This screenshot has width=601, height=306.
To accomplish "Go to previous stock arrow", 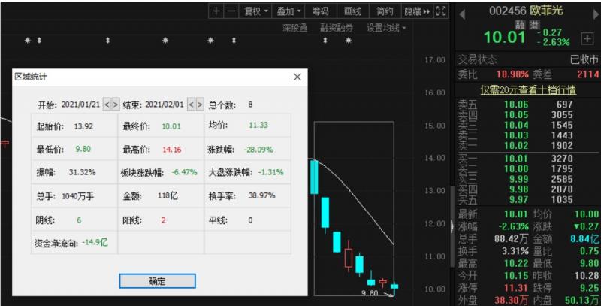I will coord(462,14).
